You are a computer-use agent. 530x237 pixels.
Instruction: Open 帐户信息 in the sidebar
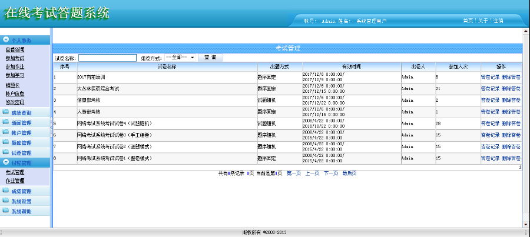point(15,94)
